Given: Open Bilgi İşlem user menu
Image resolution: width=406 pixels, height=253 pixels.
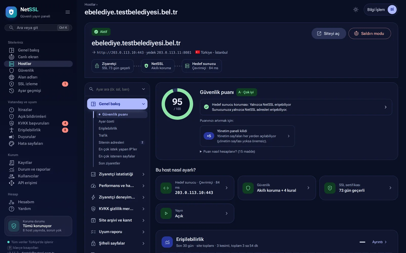Looking at the screenshot, I should tap(381, 10).
